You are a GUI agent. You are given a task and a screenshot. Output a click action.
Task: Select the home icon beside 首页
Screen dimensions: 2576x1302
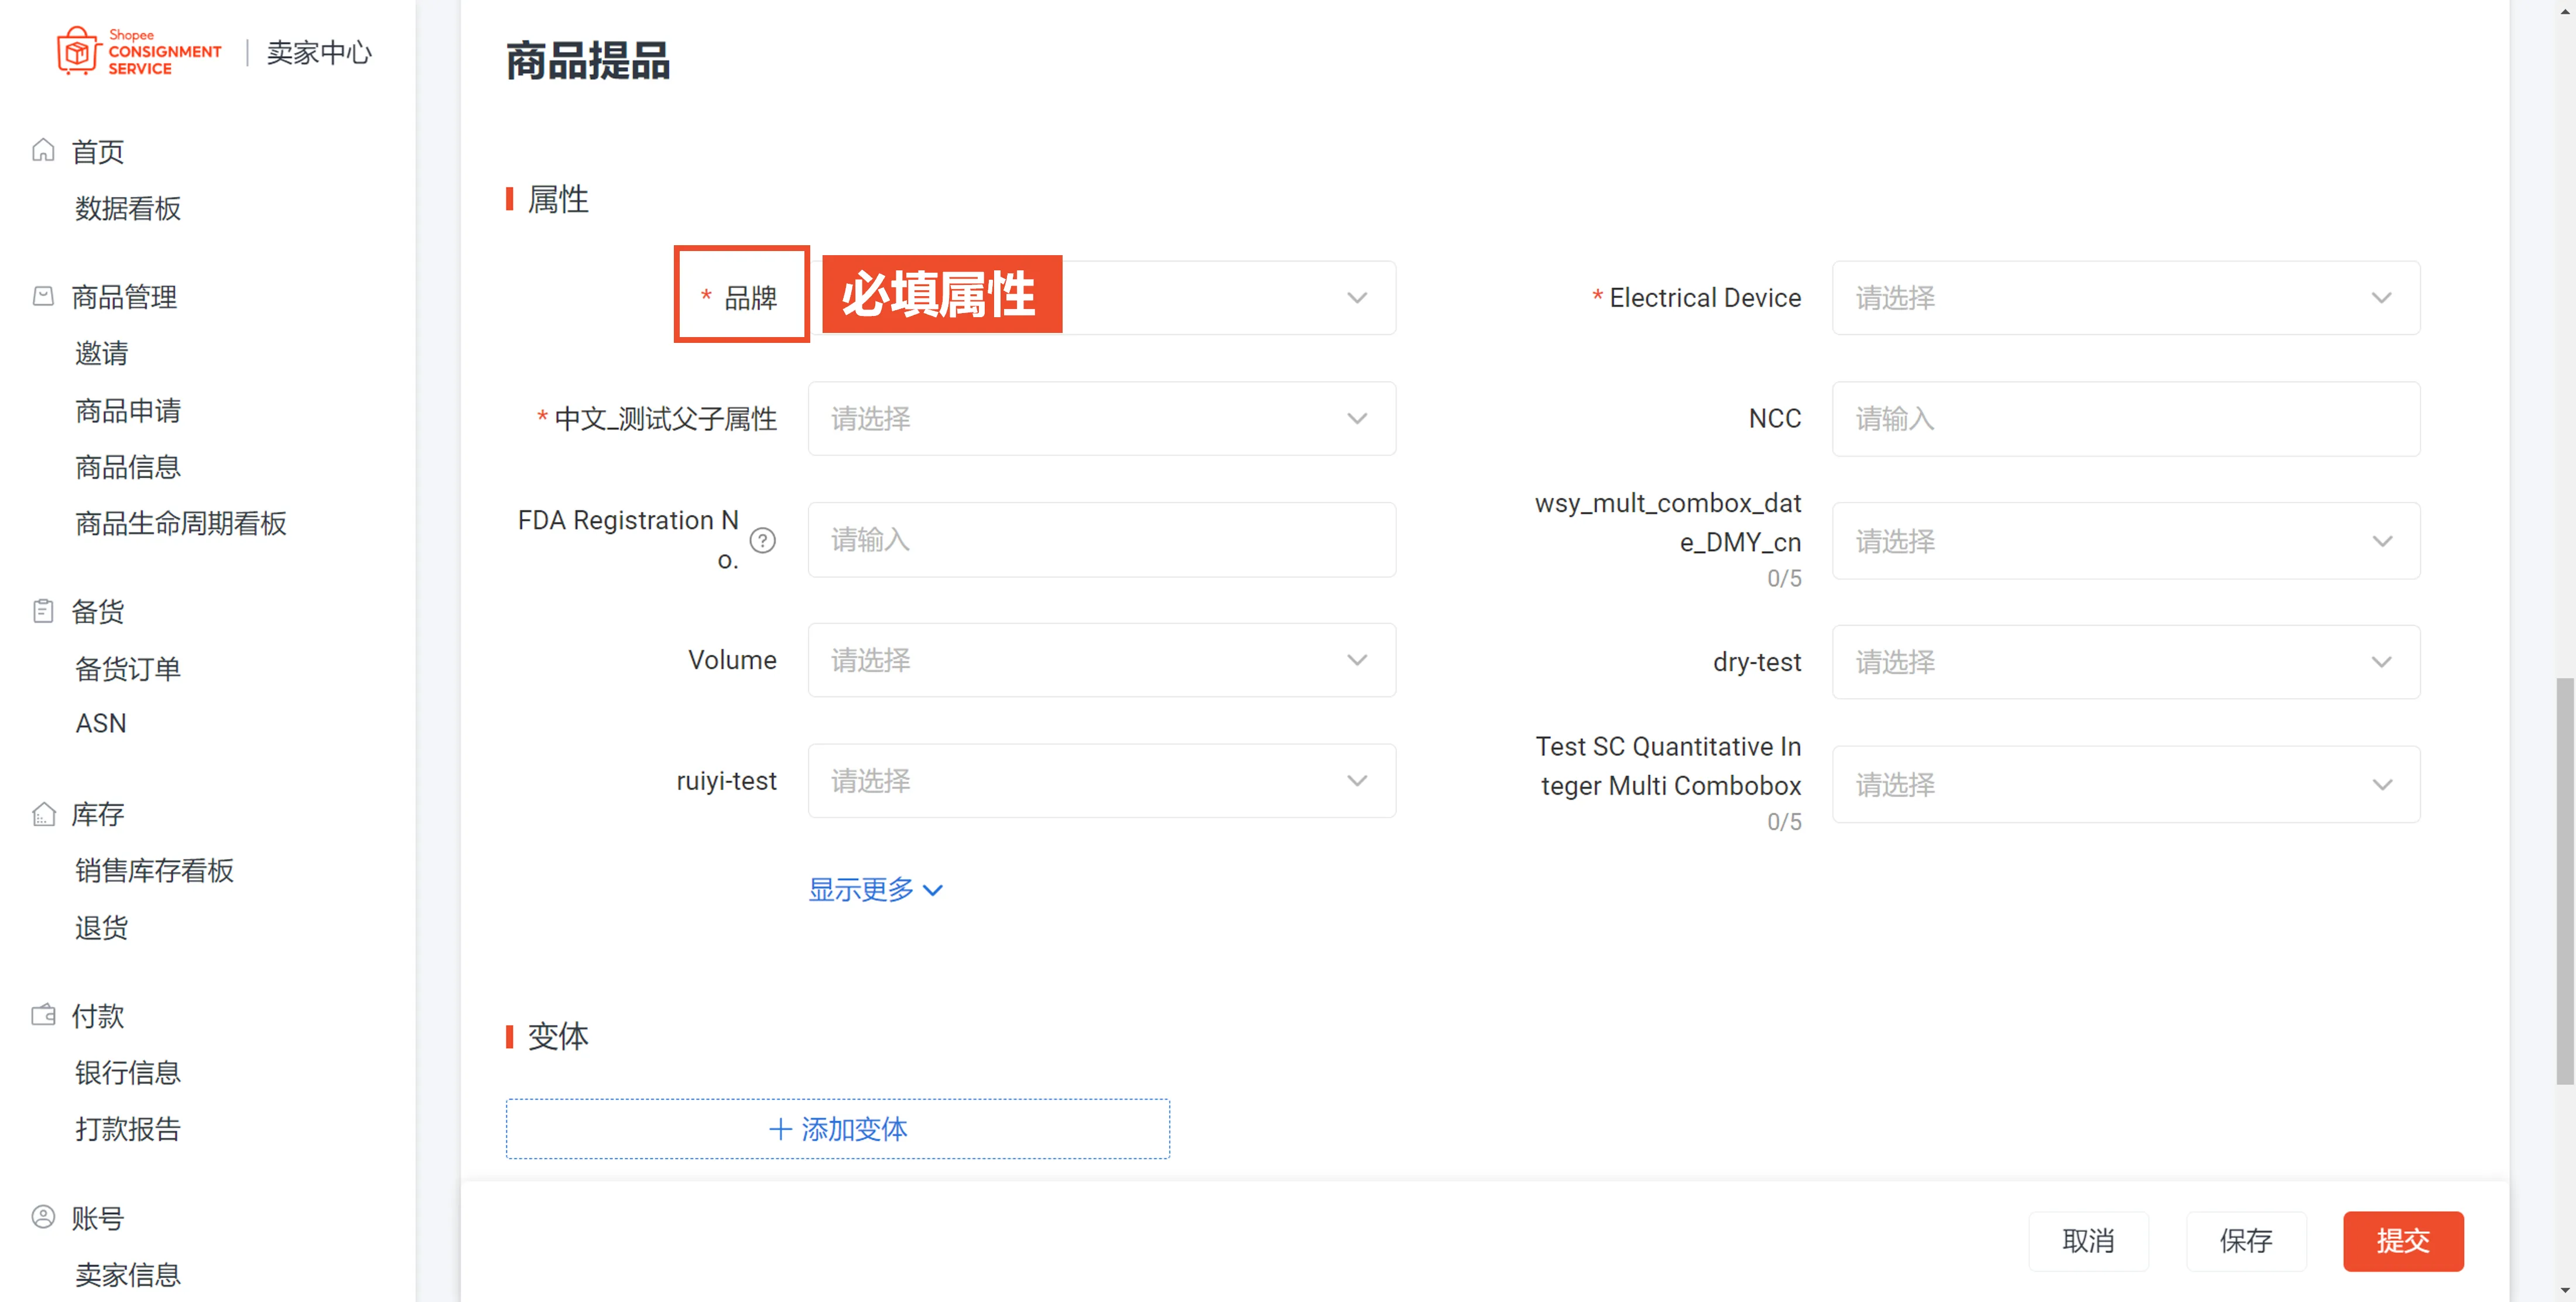tap(43, 150)
